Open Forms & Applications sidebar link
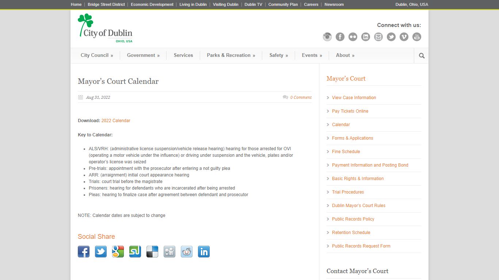Screen dimensions: 499x280 (353, 138)
